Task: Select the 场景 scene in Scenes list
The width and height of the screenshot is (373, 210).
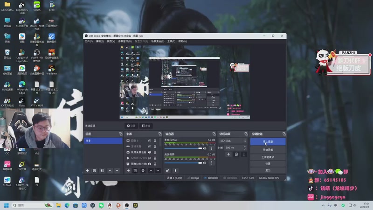Action: 103,141
